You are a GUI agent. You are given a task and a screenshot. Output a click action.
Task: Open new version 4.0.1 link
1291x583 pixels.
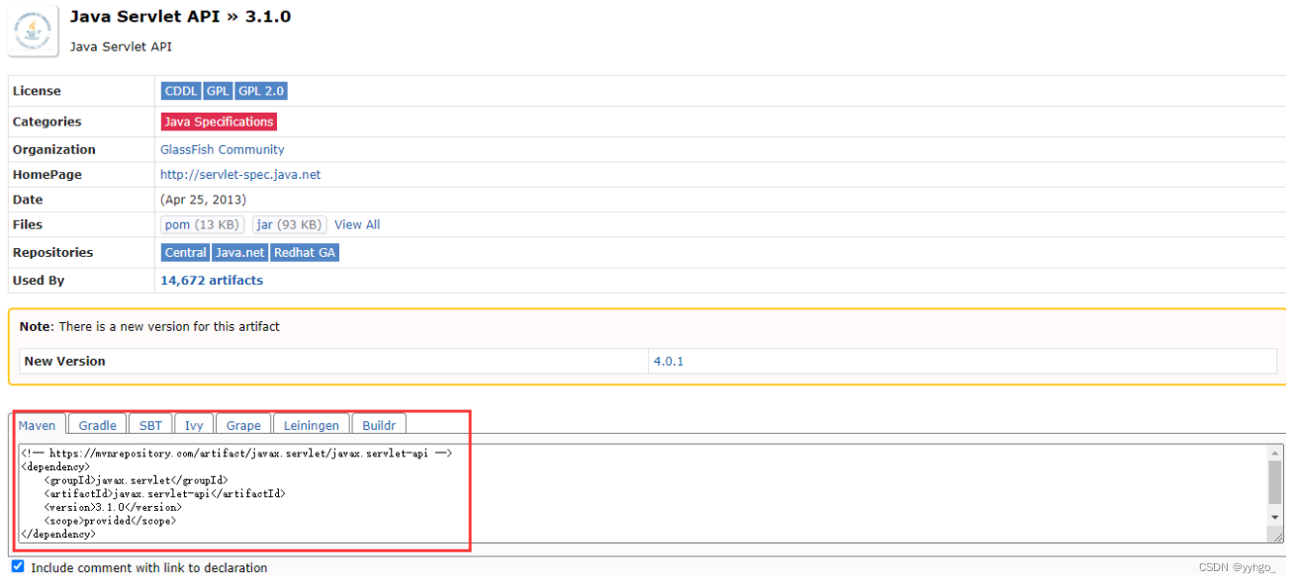[669, 361]
